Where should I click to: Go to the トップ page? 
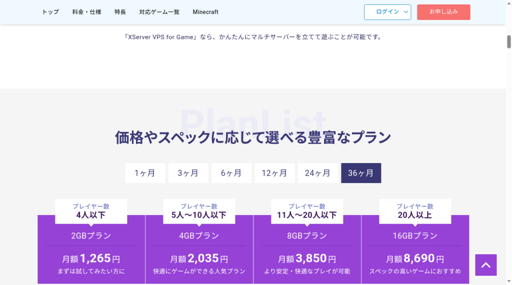tap(50, 12)
